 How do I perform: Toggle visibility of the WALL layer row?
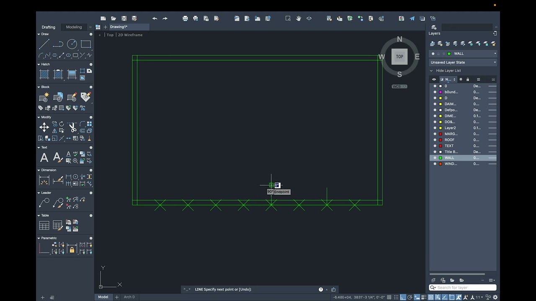tap(435, 158)
